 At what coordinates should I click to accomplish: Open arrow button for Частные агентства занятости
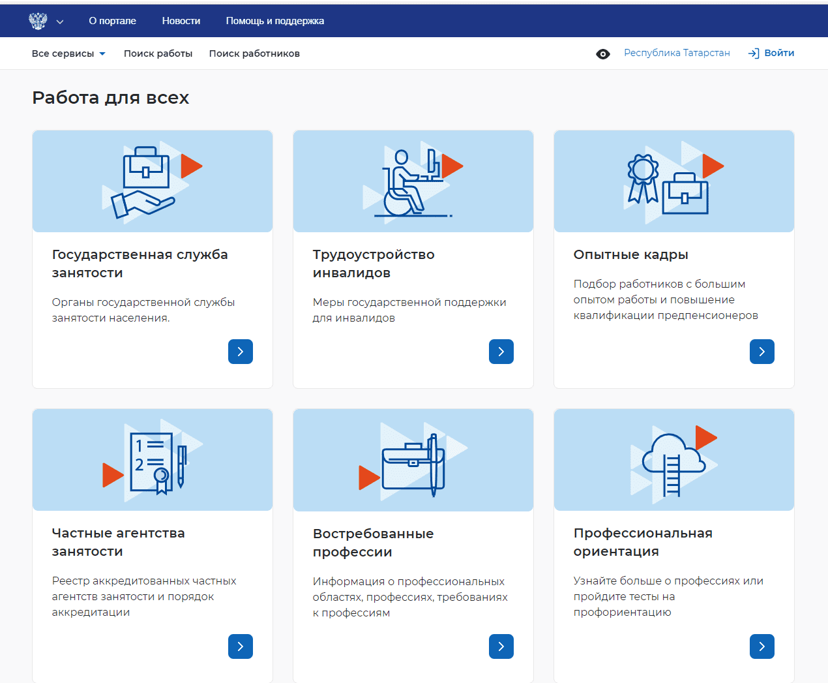[241, 646]
